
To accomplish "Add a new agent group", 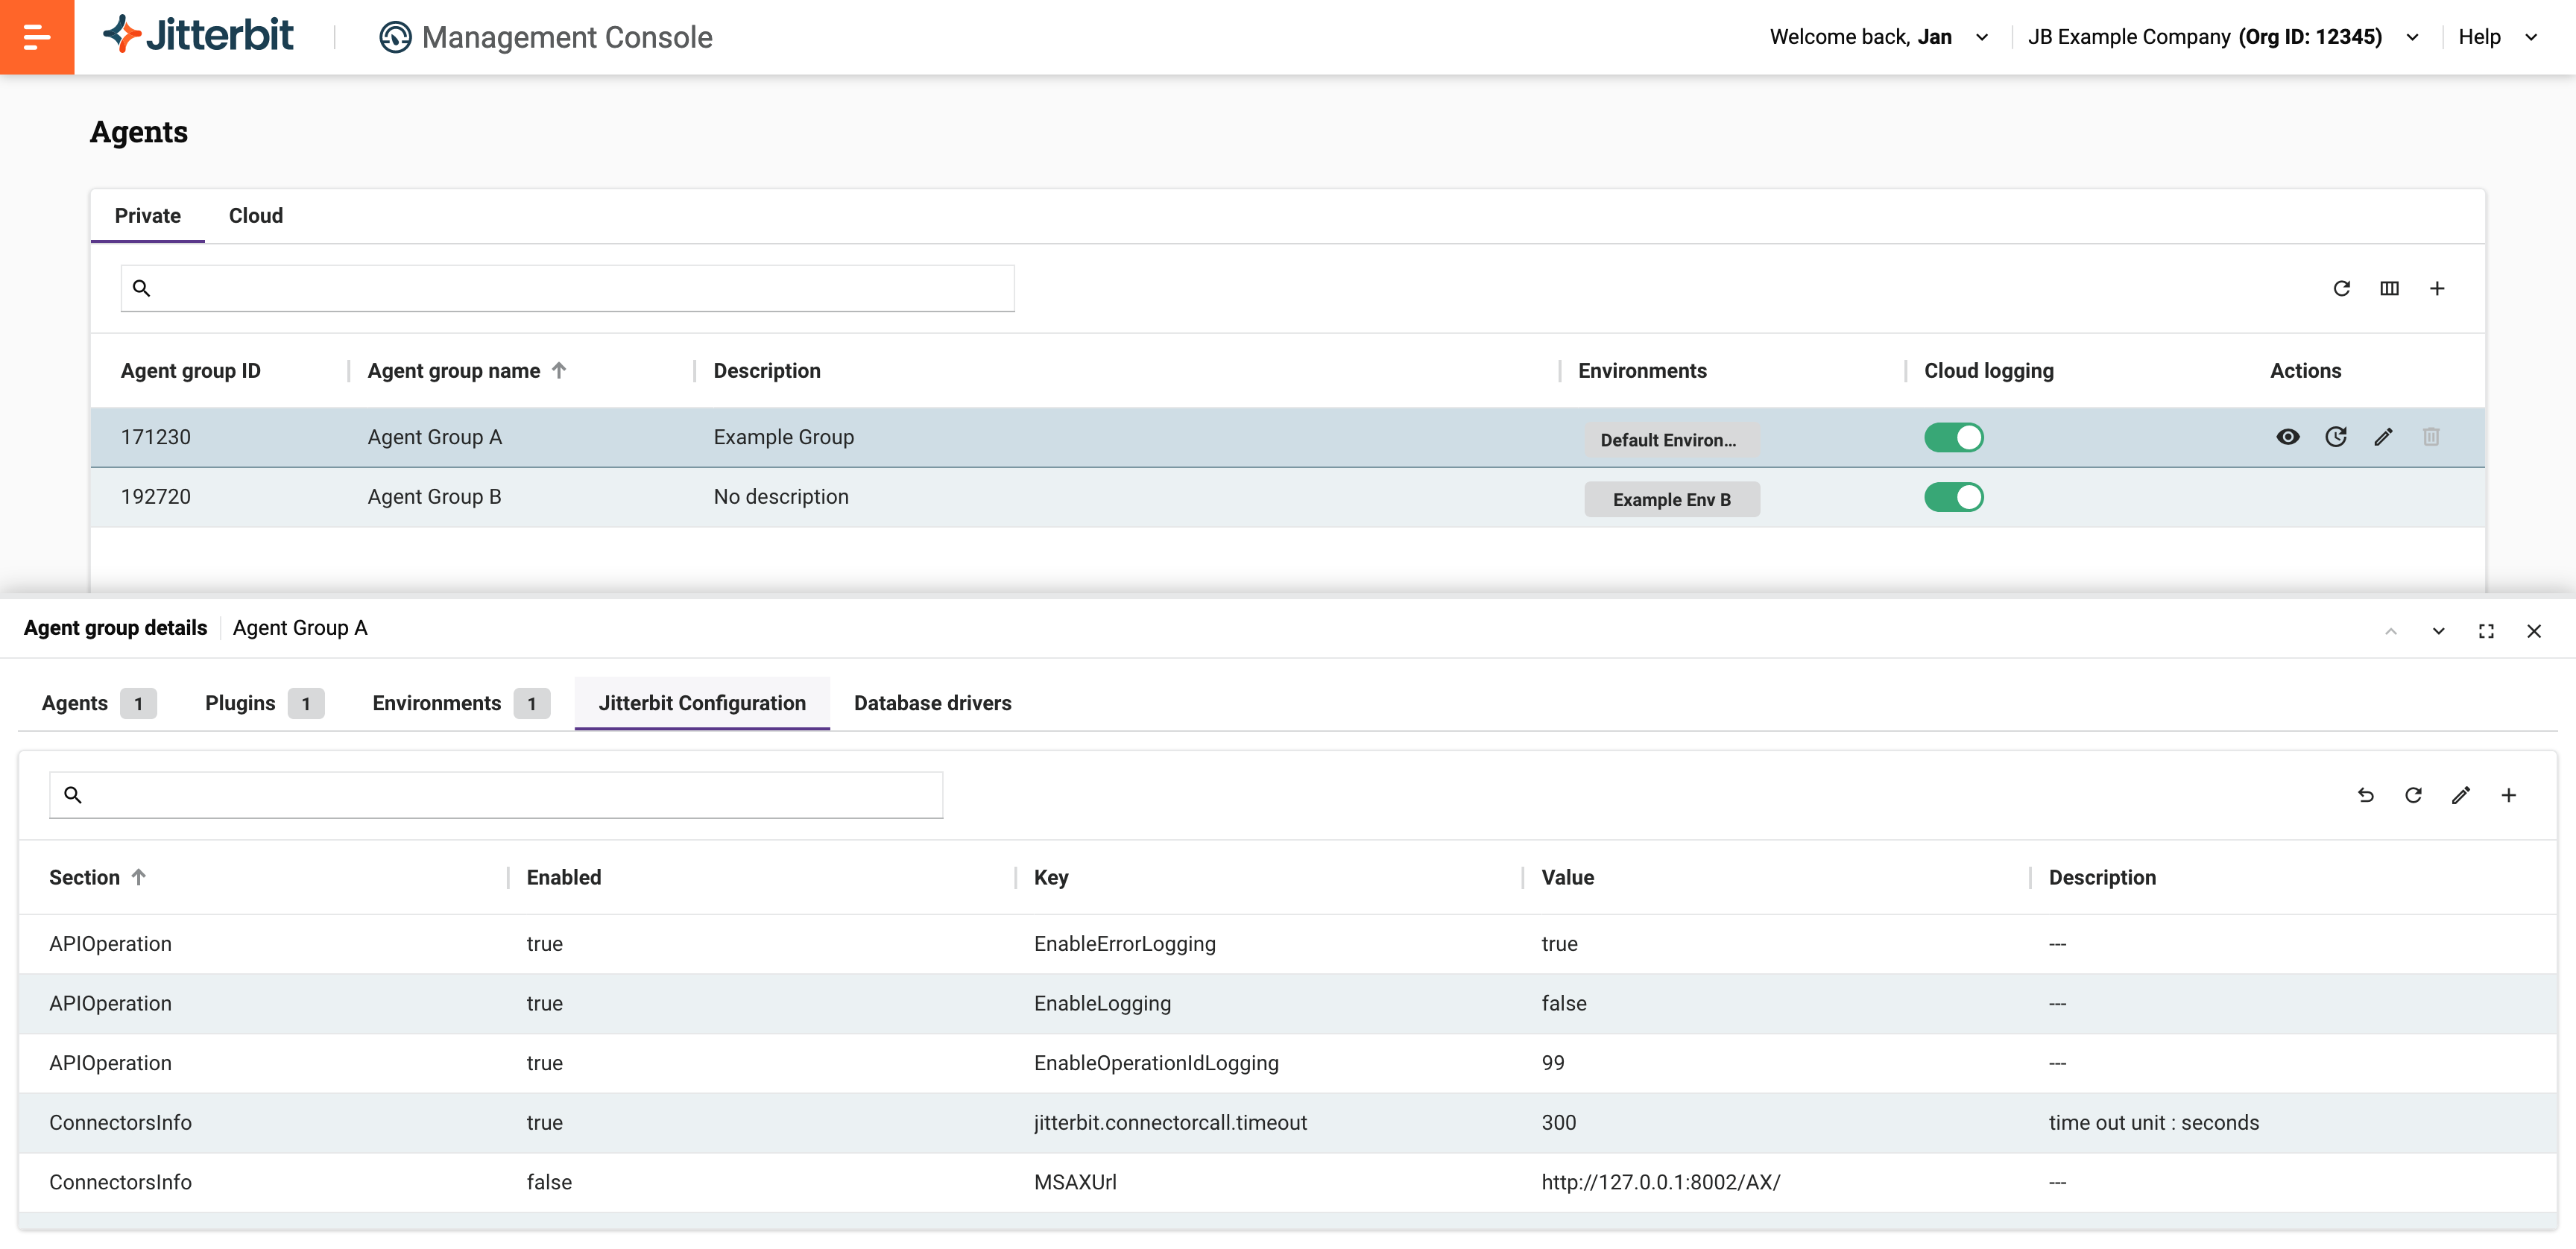I will tap(2437, 288).
